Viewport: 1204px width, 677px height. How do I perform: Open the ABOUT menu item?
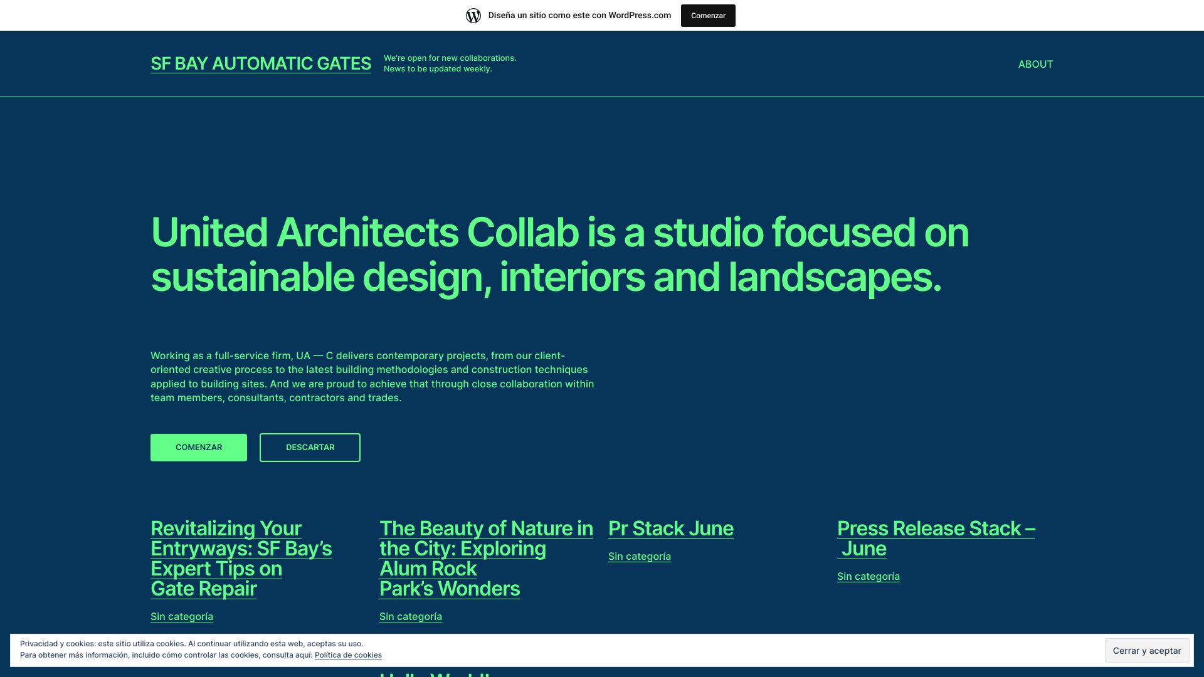coord(1035,64)
